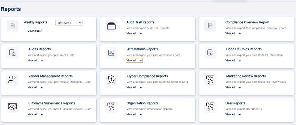Click the User Reports thumbs-up icon

pos(210,107)
